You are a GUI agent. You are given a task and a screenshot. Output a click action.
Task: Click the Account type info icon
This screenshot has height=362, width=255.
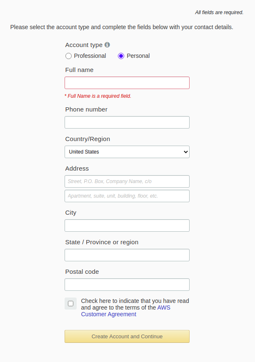coord(107,45)
